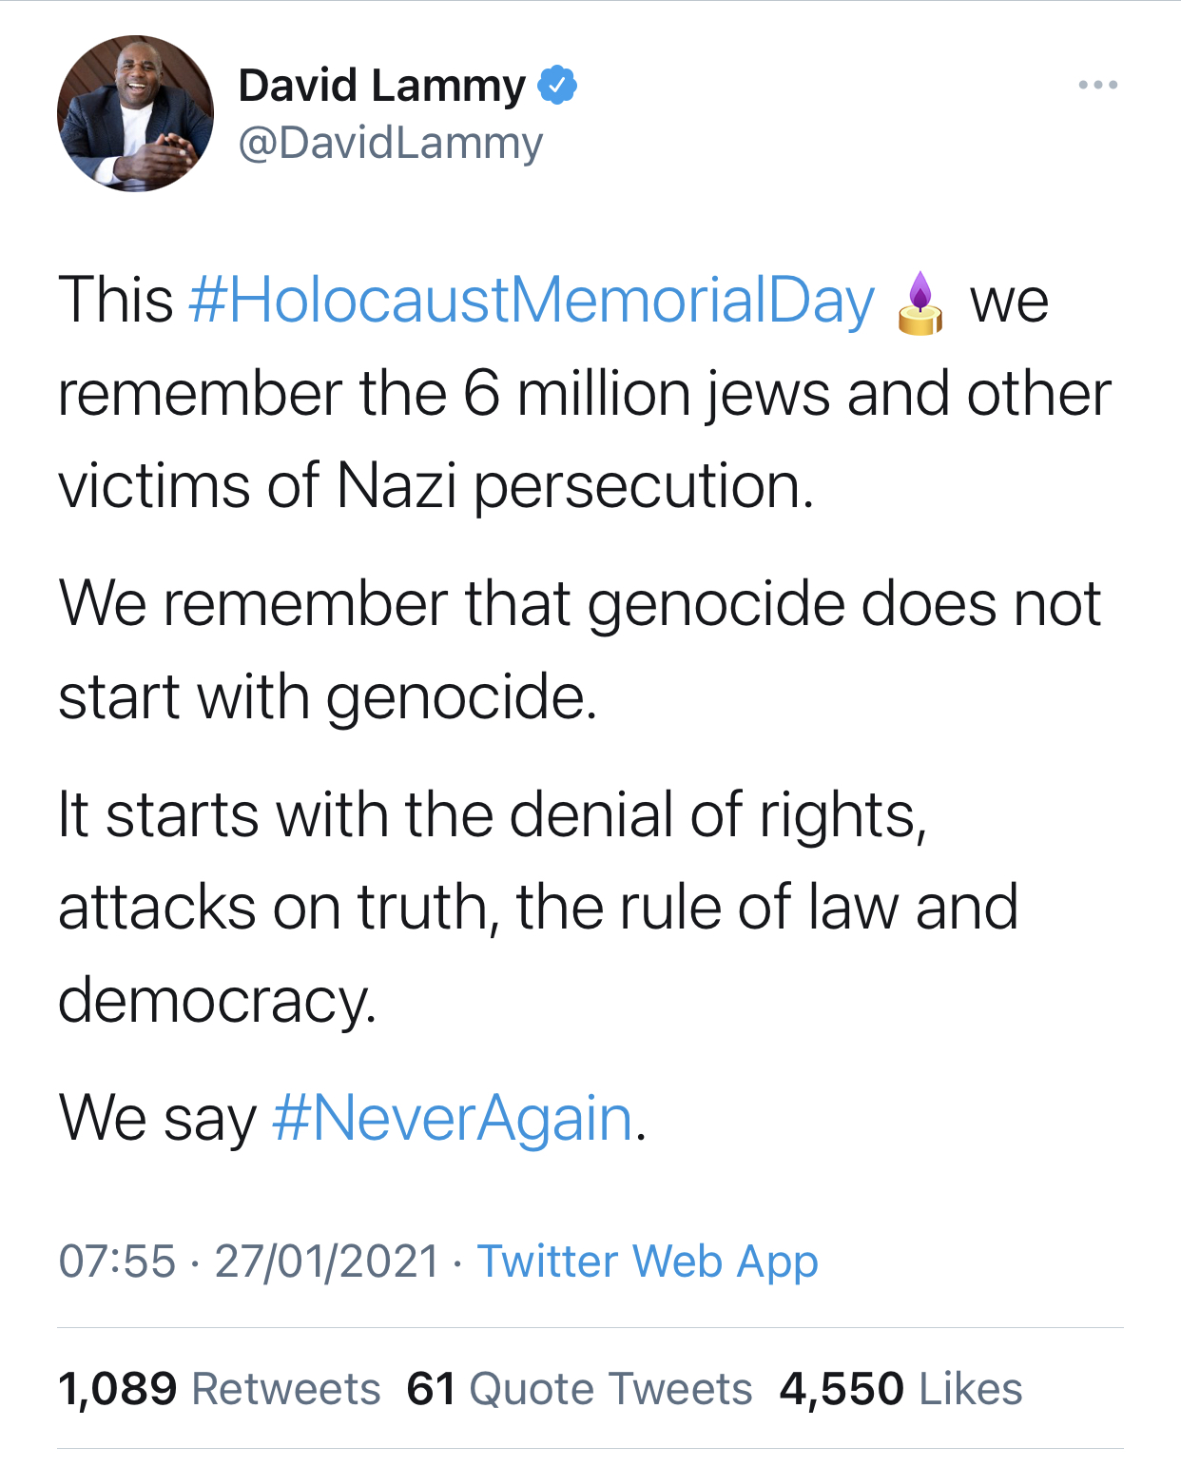Open the David Lammy display name
1181x1467 pixels.
click(x=381, y=86)
